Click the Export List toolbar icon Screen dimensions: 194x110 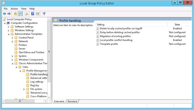point(27,14)
